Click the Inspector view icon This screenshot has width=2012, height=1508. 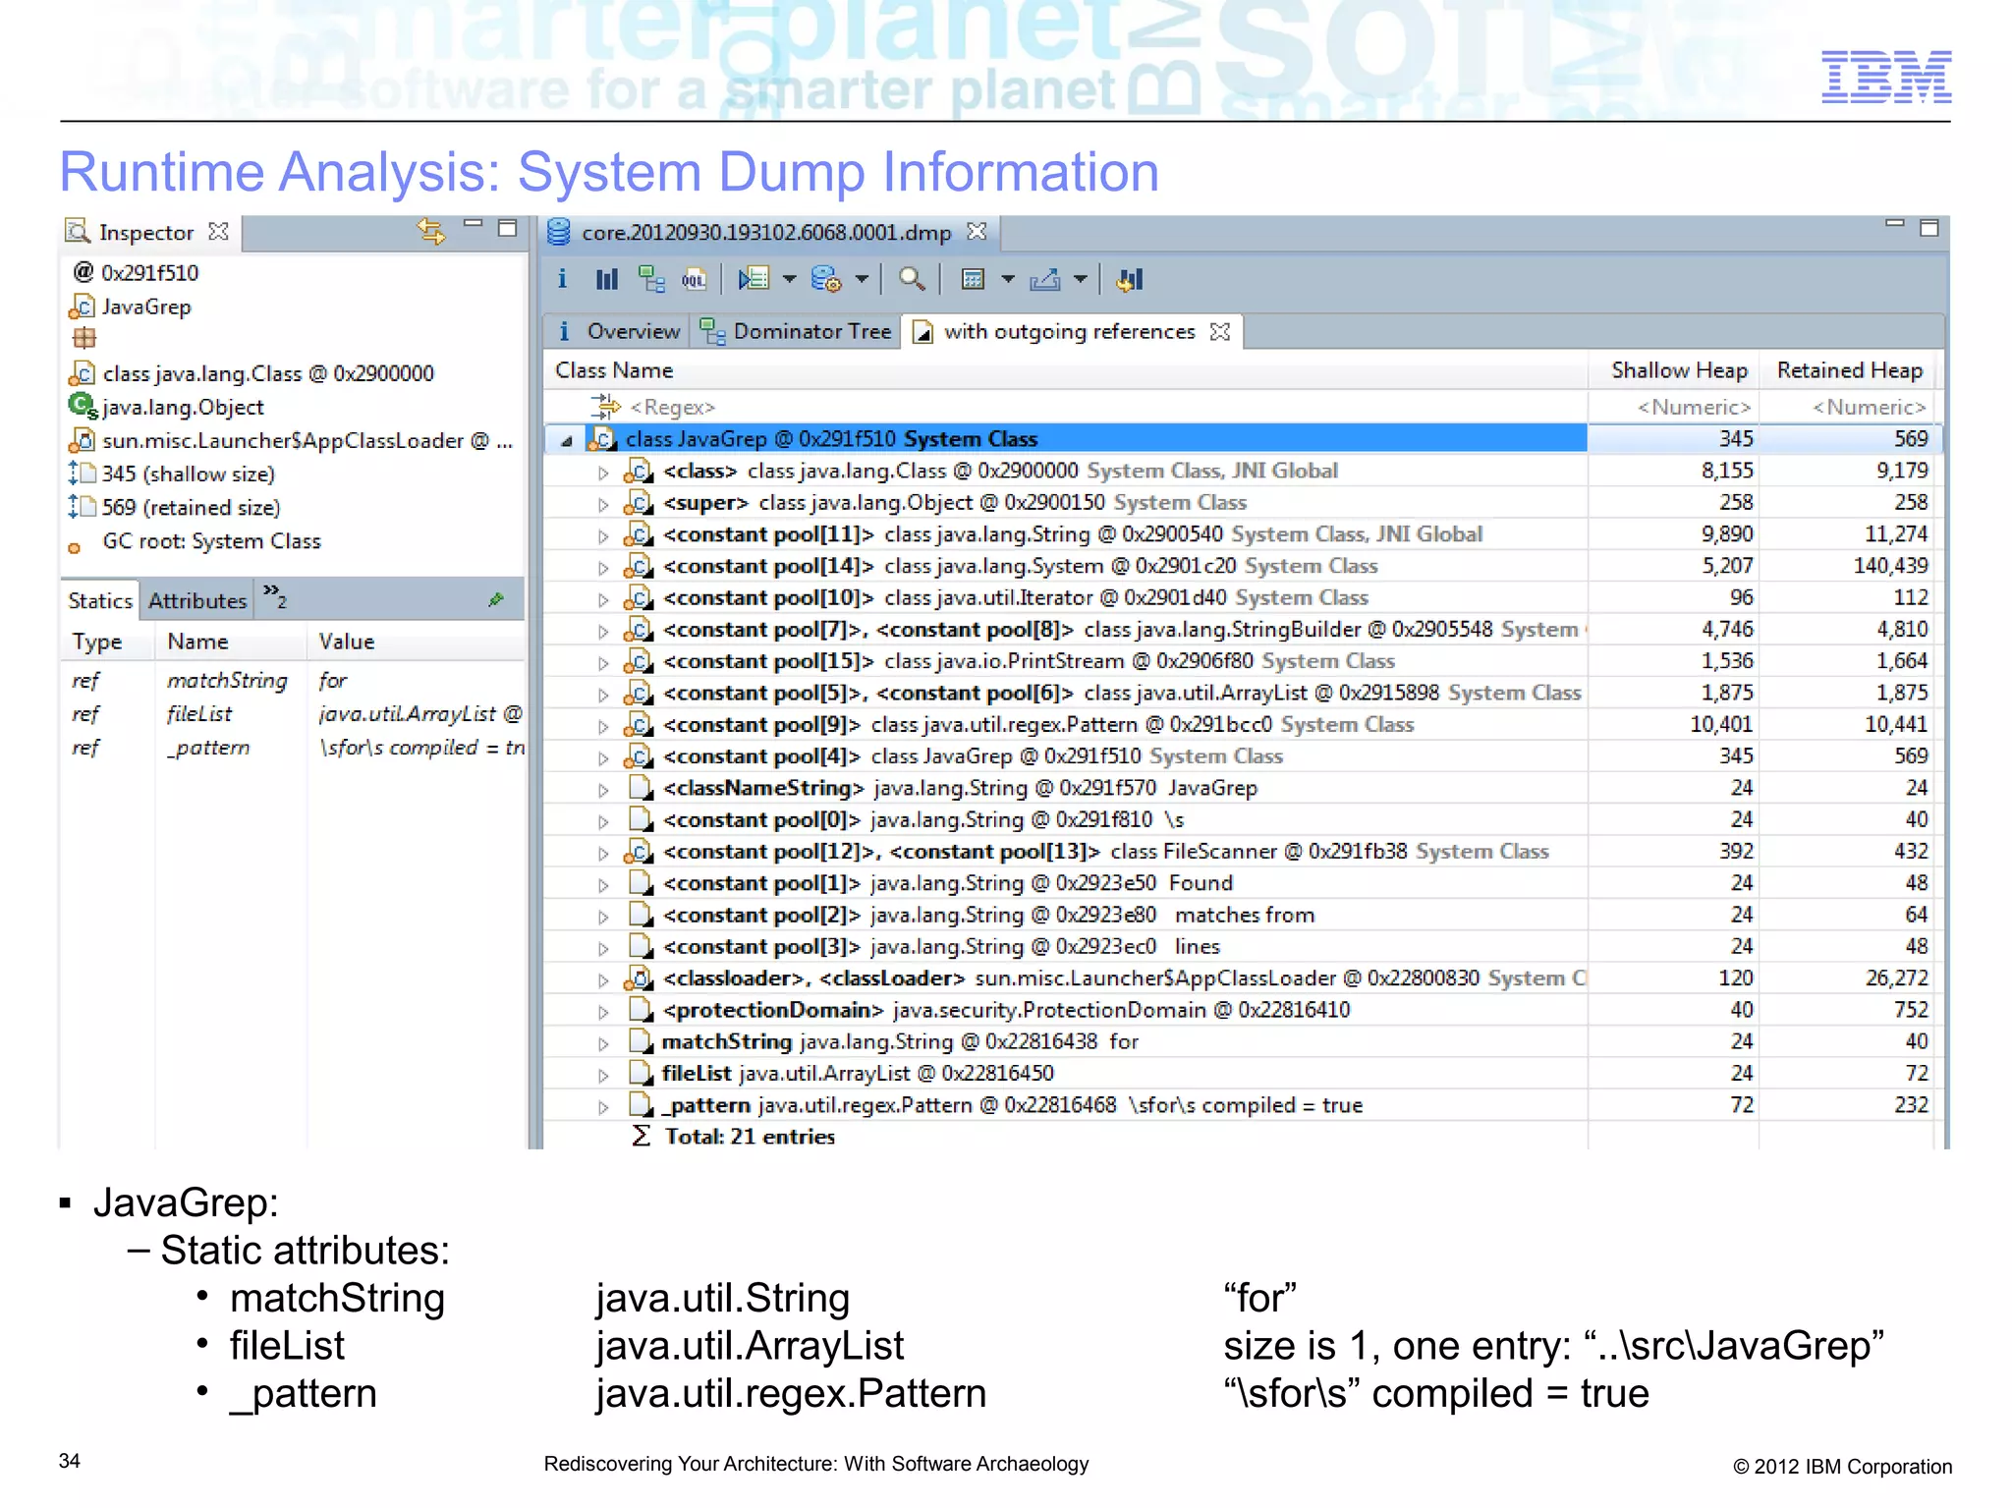click(78, 232)
